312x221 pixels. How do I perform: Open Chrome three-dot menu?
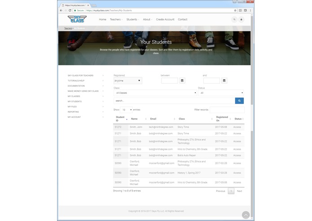(250, 10)
